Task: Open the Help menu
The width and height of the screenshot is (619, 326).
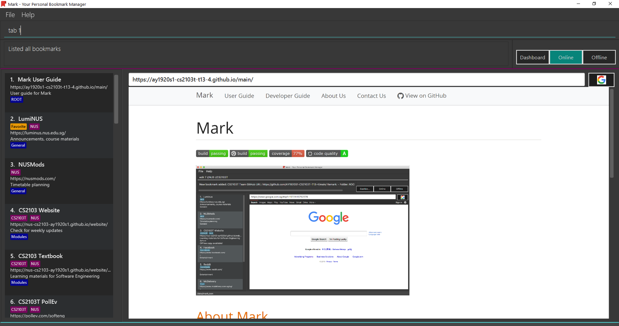Action: 28,15
